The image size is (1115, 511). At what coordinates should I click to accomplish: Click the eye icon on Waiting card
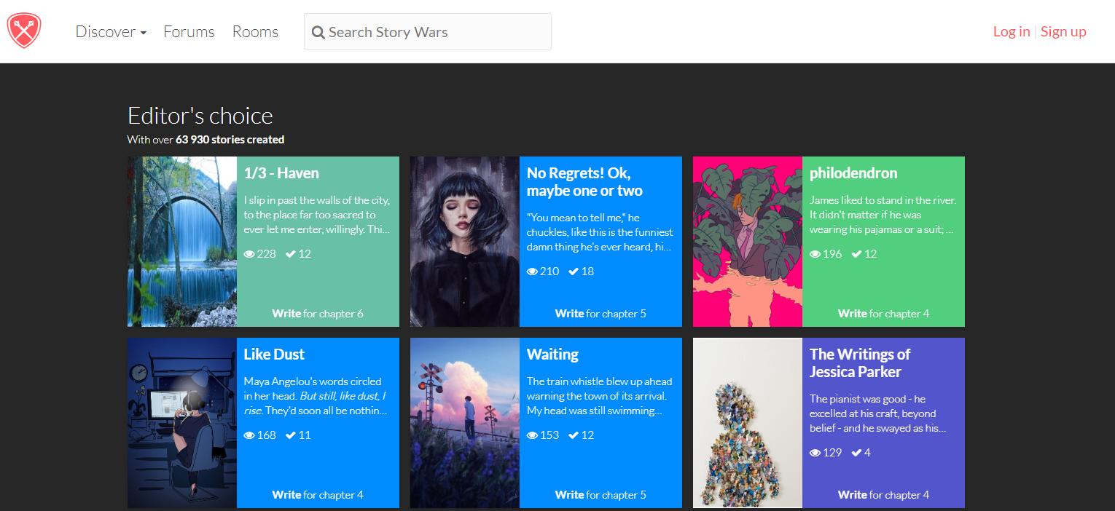[532, 435]
